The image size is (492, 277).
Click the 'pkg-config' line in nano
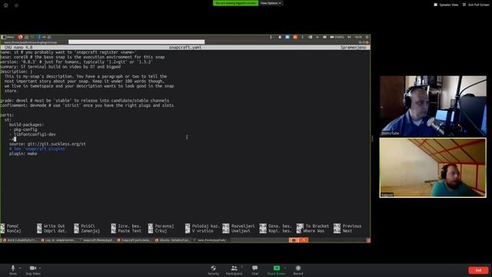click(x=23, y=129)
